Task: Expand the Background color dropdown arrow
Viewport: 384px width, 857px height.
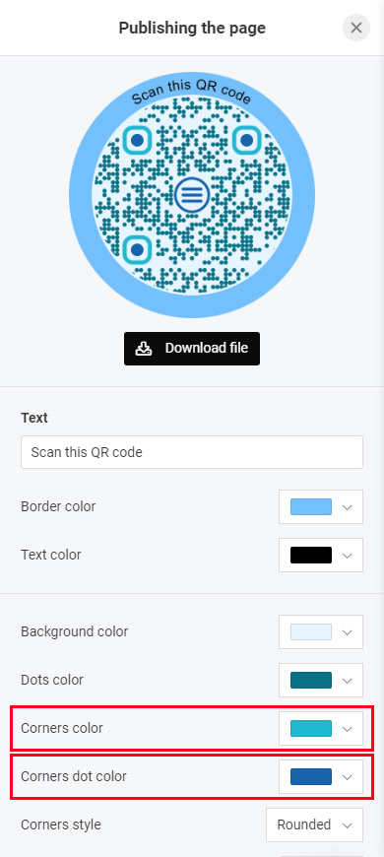Action: point(347,631)
